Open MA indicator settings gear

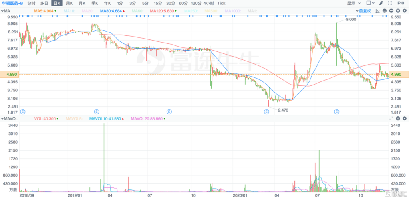point(404,11)
